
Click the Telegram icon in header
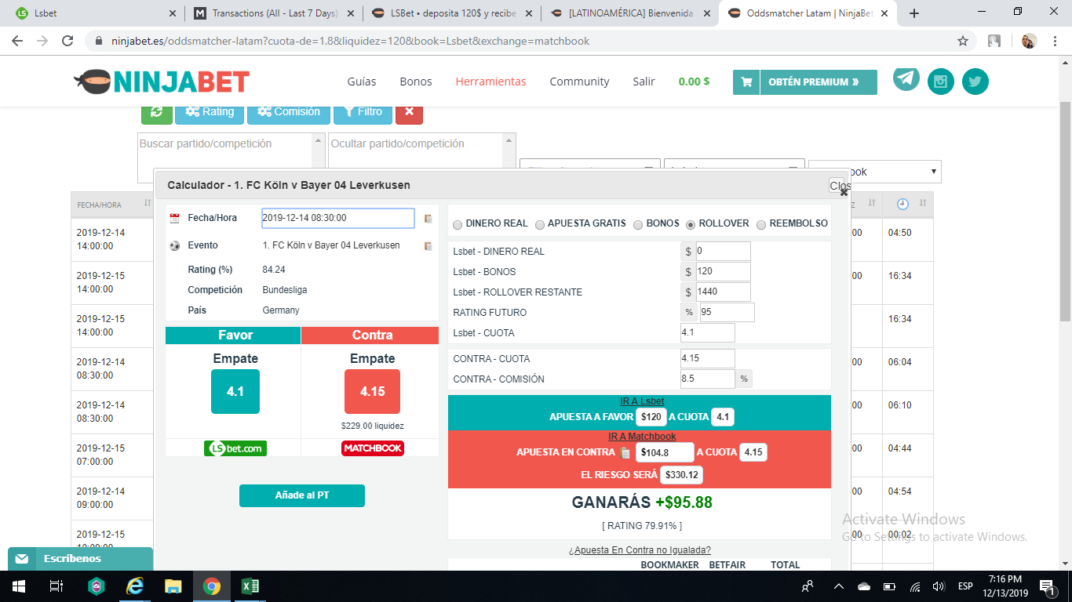906,78
